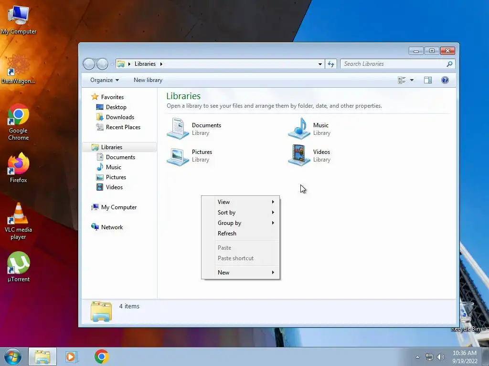Click the arrow after Libraries in address bar

click(161, 64)
